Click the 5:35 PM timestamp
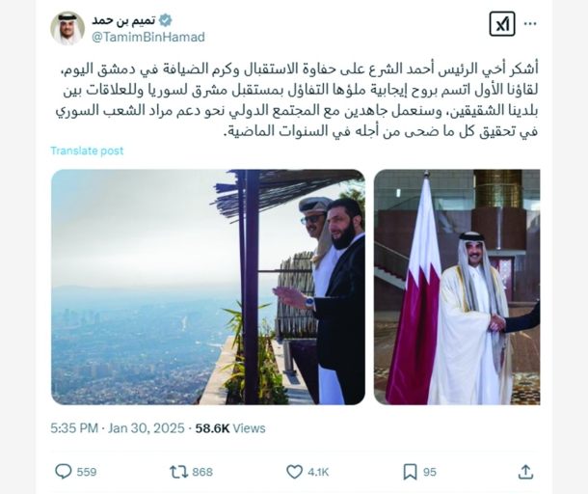 coord(74,428)
